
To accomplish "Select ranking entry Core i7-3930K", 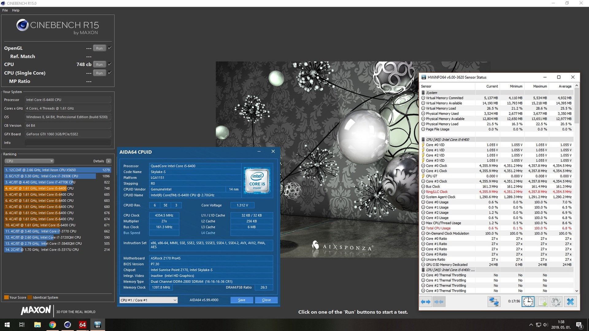I will click(x=57, y=176).
